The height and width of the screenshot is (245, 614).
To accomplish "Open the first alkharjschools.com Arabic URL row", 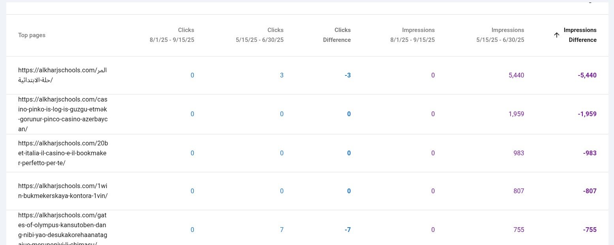I will click(62, 75).
